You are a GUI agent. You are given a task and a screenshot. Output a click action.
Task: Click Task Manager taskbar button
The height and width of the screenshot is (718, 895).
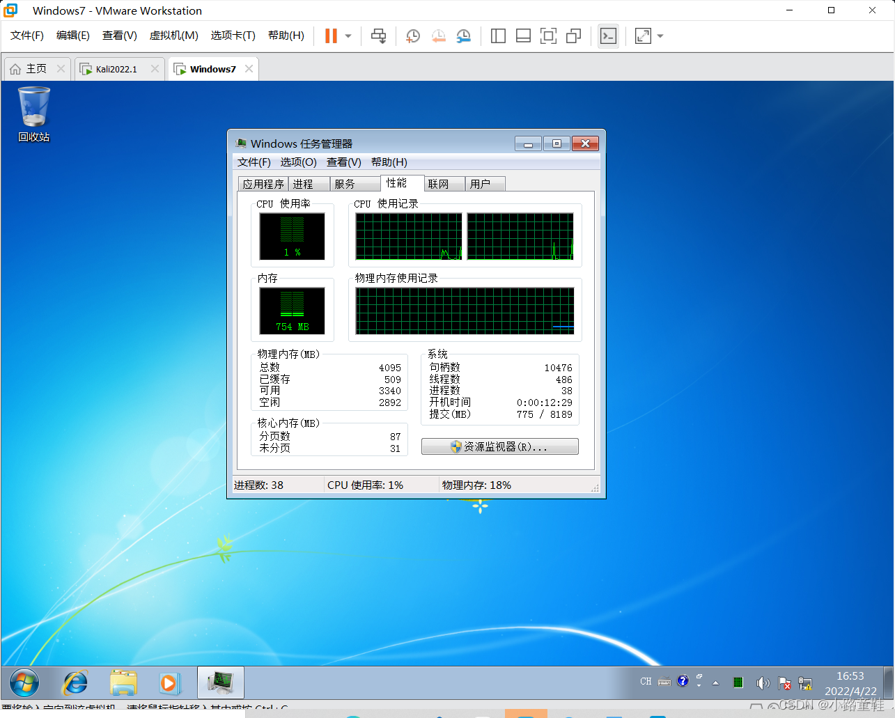point(221,683)
